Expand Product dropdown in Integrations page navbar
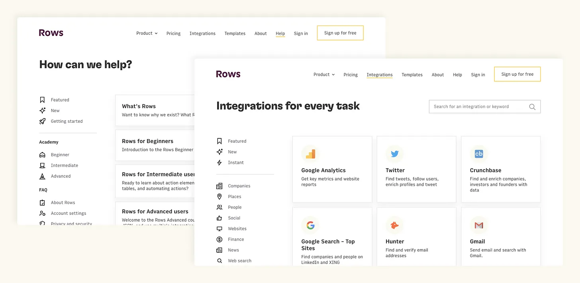This screenshot has width=580, height=283. [324, 75]
